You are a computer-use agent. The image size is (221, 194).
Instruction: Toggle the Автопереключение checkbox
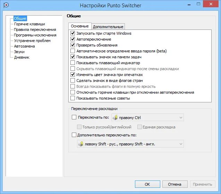73,39
